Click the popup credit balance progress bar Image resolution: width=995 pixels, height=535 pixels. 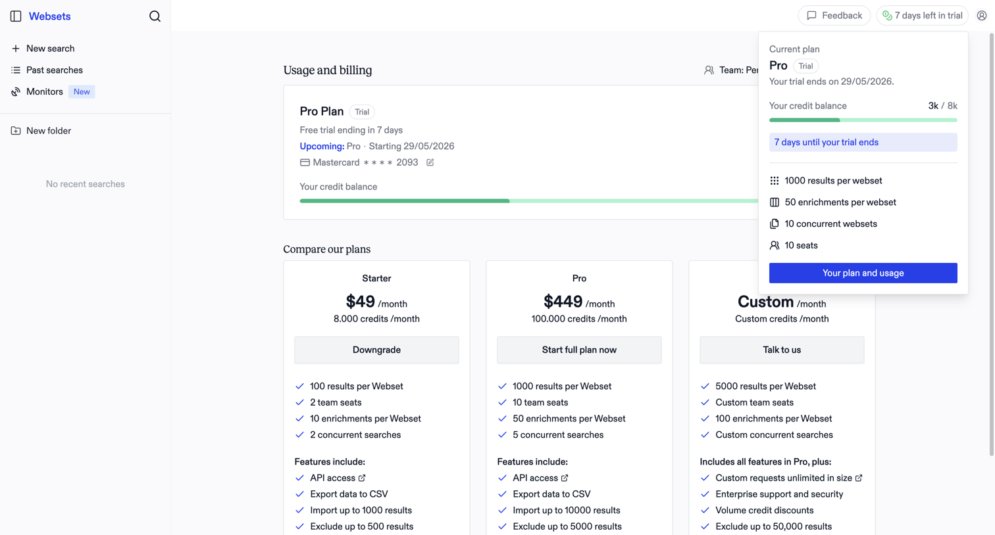[x=863, y=120]
